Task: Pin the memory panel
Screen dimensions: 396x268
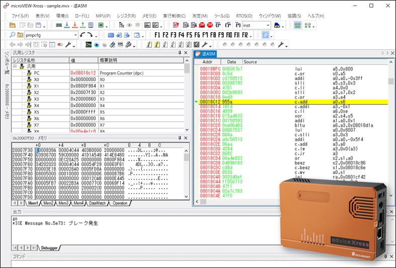Action: click(x=180, y=138)
